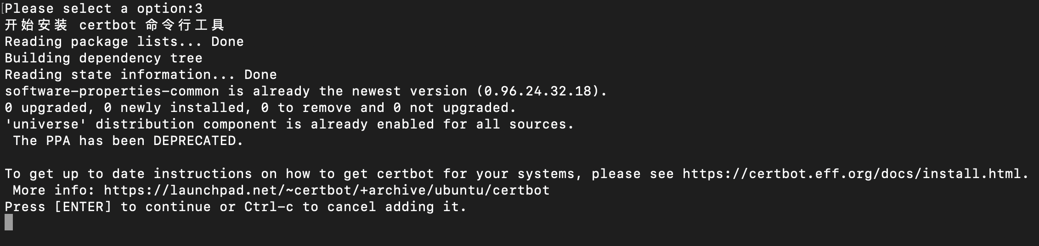1039x246 pixels.
Task: Click the gray terminal cursor block
Action: (x=9, y=223)
